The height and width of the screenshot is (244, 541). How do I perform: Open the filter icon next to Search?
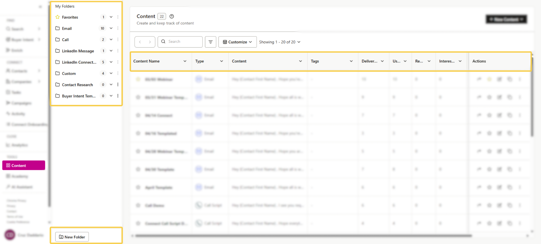[211, 42]
